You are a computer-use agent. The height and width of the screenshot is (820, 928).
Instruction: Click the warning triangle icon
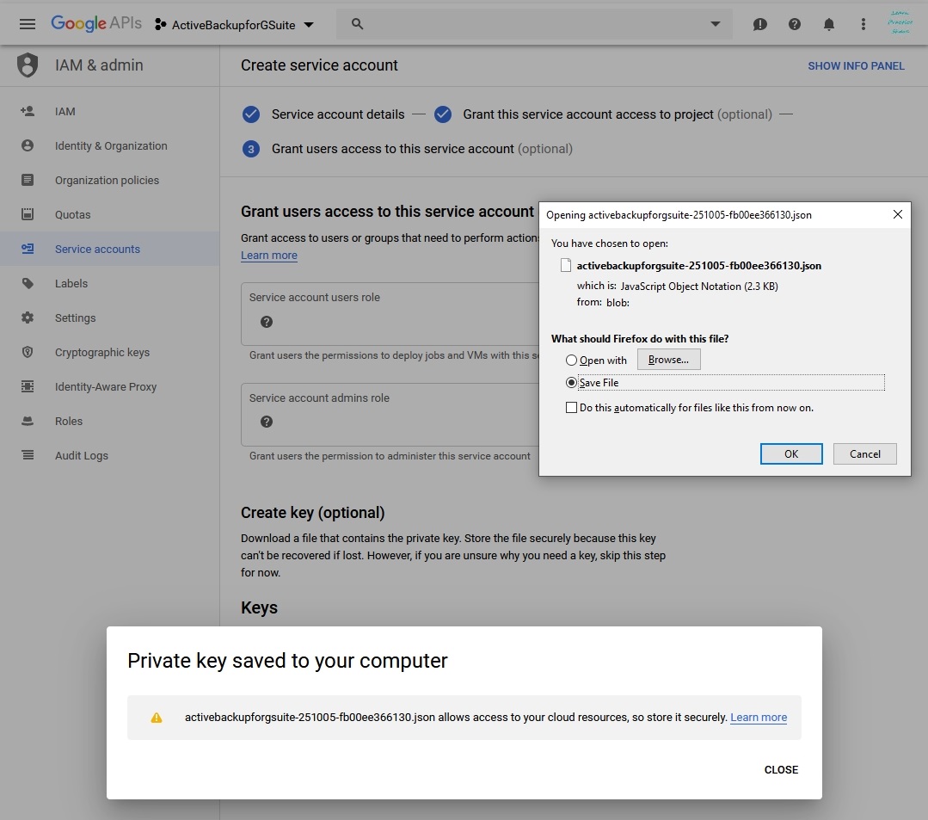pyautogui.click(x=157, y=718)
